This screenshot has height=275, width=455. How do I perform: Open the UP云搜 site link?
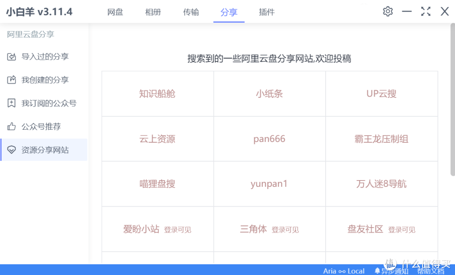click(x=381, y=94)
